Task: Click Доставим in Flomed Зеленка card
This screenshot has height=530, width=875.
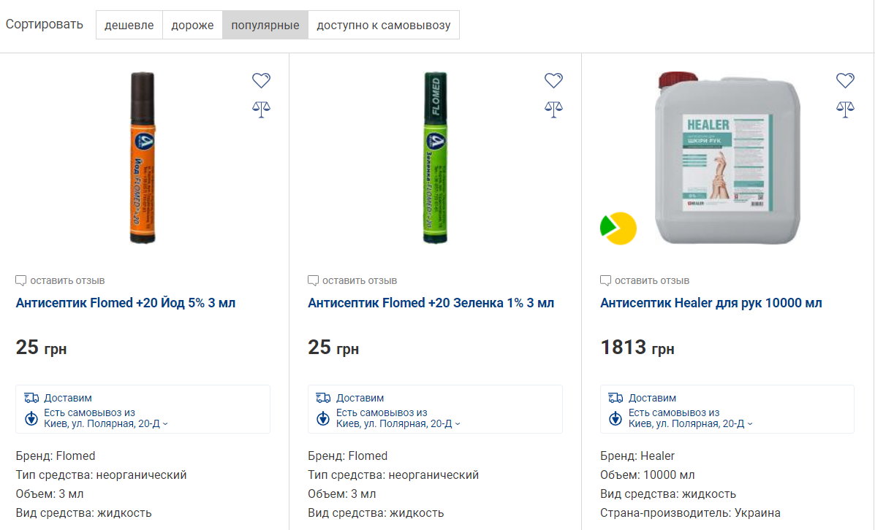Action: tap(360, 398)
